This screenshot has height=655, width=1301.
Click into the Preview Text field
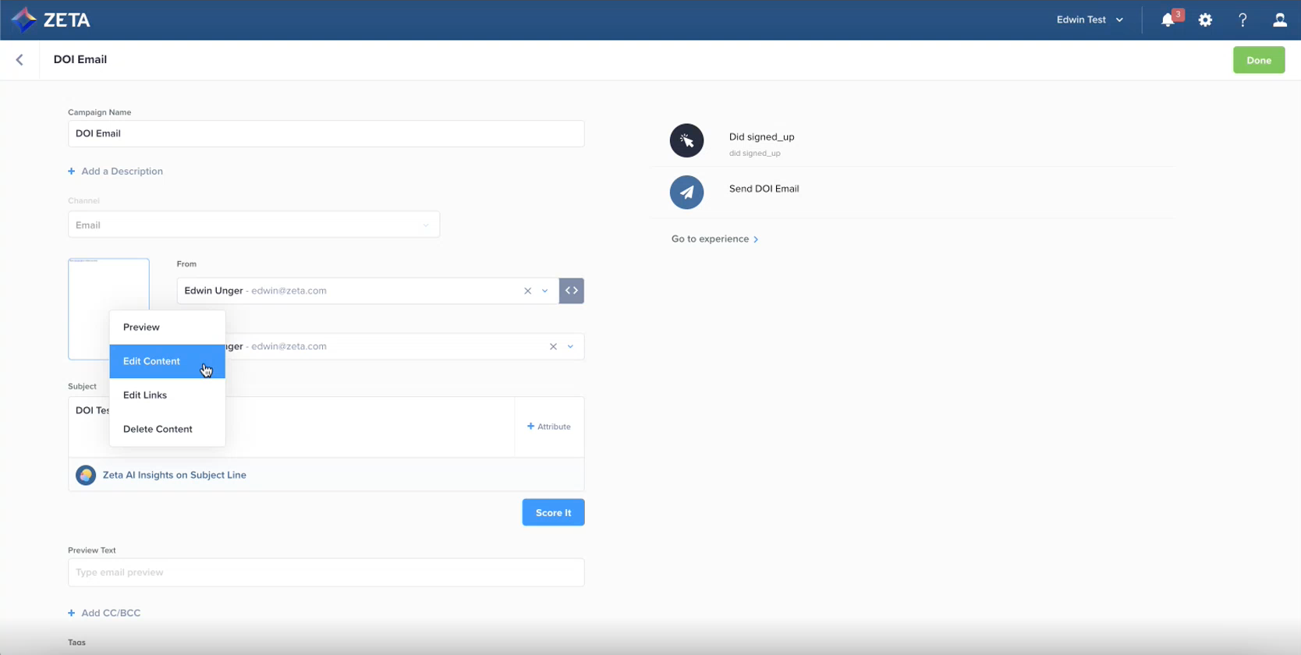(x=326, y=572)
